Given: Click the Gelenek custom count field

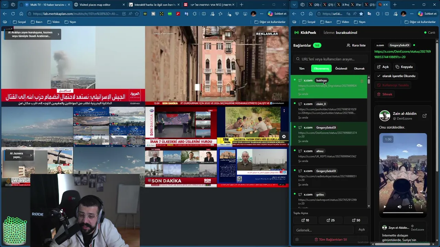Looking at the screenshot, I should click(323, 230).
